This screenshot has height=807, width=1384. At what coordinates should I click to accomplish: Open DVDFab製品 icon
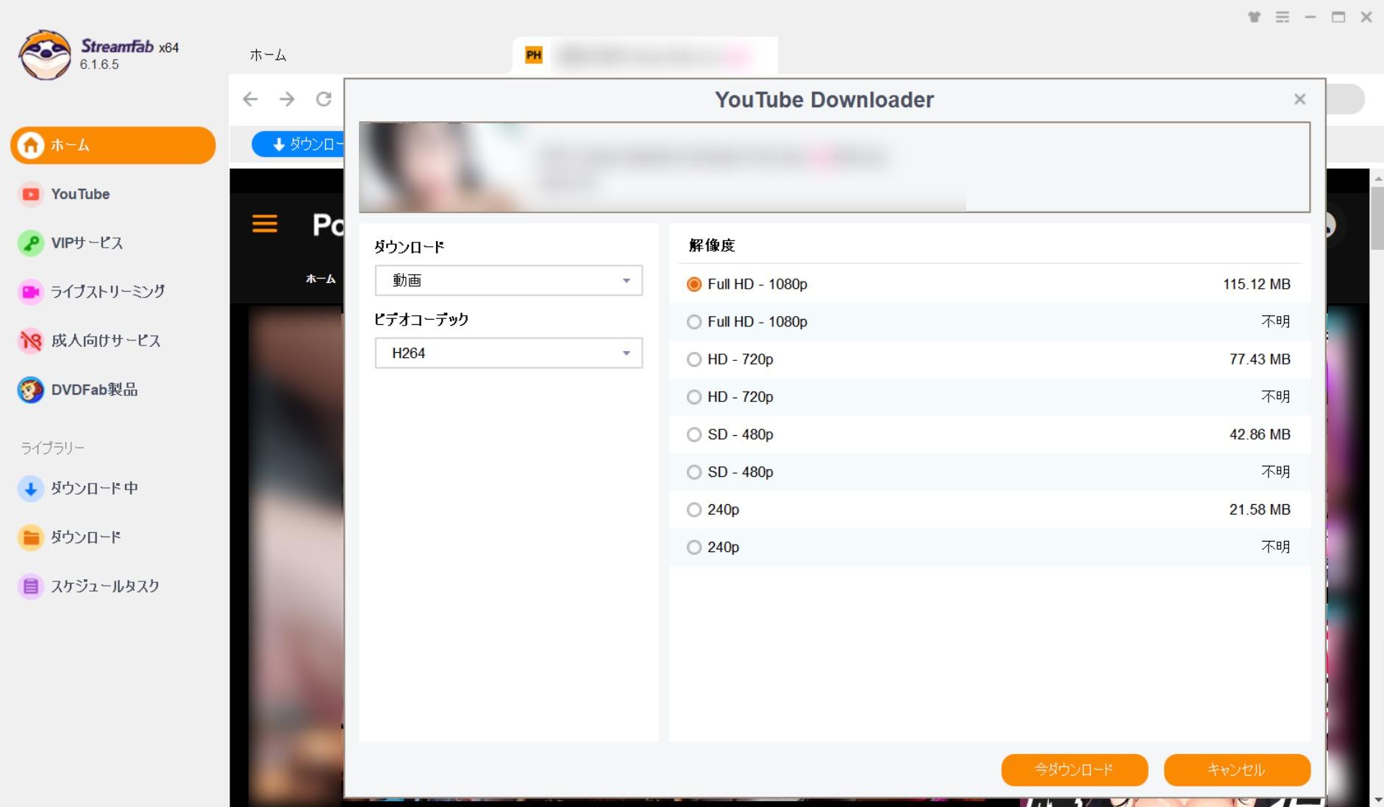31,390
